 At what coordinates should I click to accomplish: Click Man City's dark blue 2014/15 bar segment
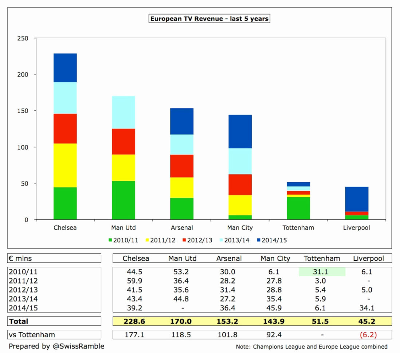[x=240, y=131]
